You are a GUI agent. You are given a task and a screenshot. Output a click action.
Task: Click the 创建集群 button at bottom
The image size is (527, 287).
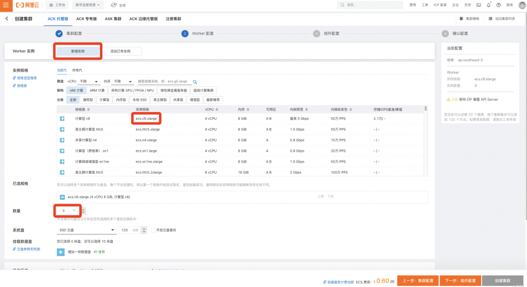[502, 281]
